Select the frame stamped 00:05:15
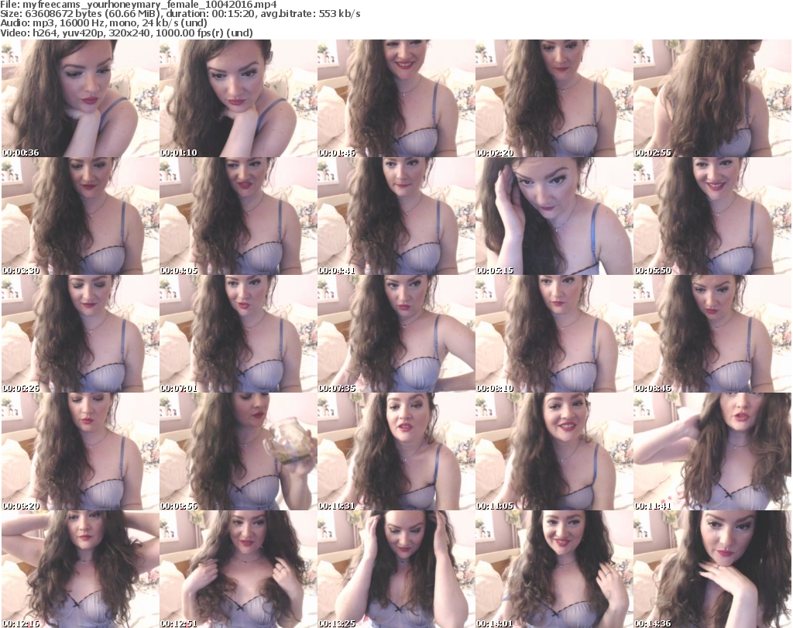This screenshot has width=793, height=628. point(554,216)
